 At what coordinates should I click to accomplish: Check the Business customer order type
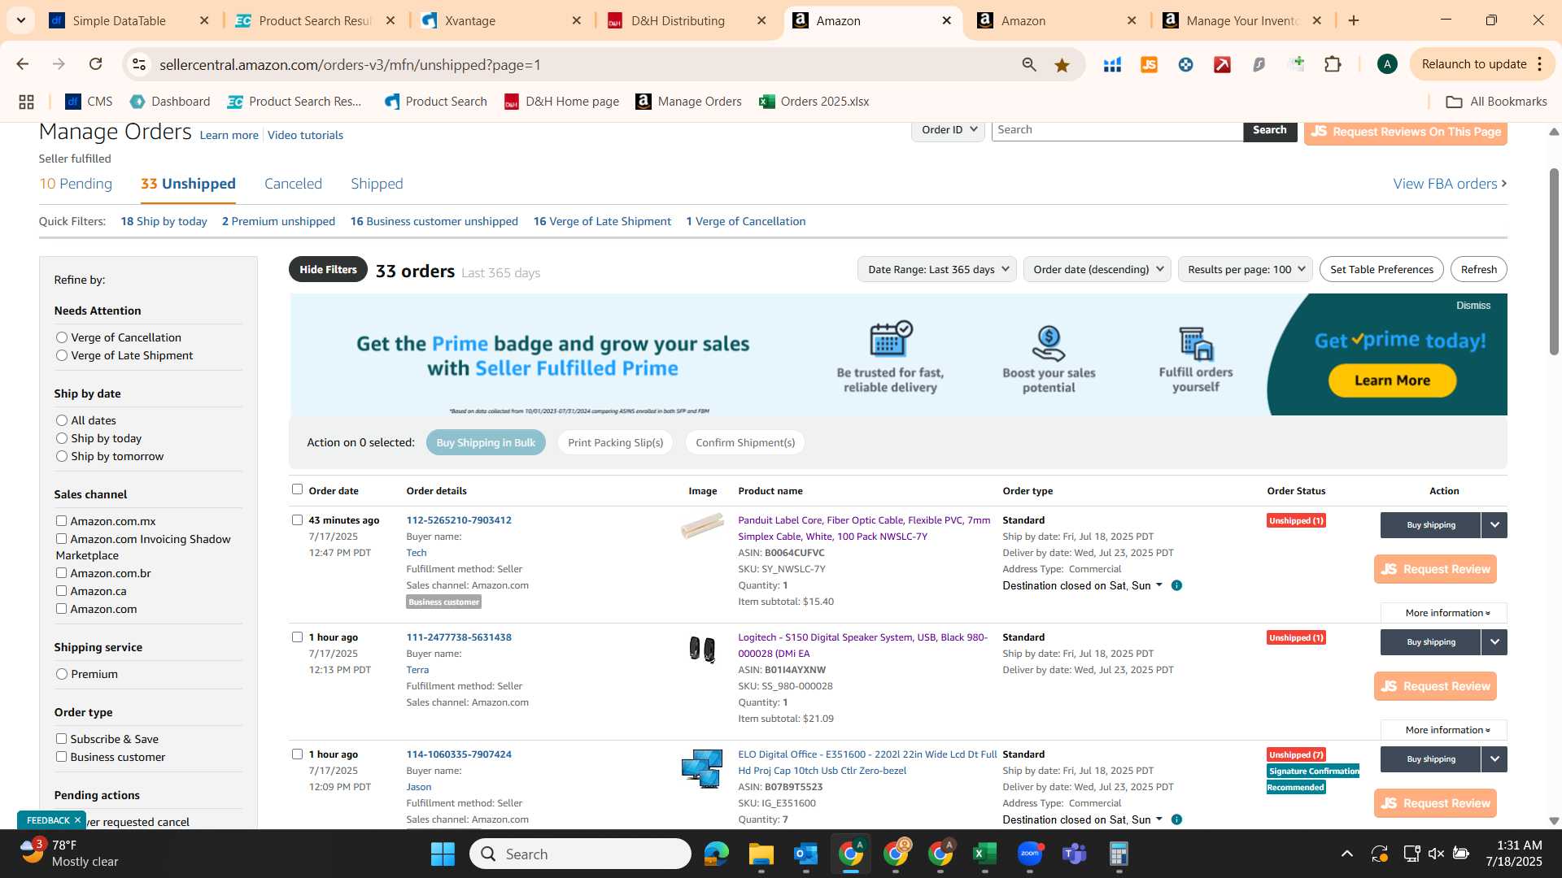click(x=61, y=757)
